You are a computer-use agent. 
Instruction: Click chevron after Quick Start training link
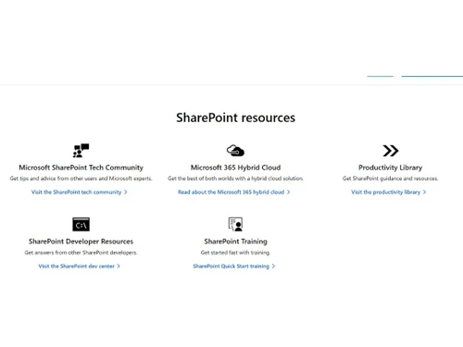pos(273,266)
